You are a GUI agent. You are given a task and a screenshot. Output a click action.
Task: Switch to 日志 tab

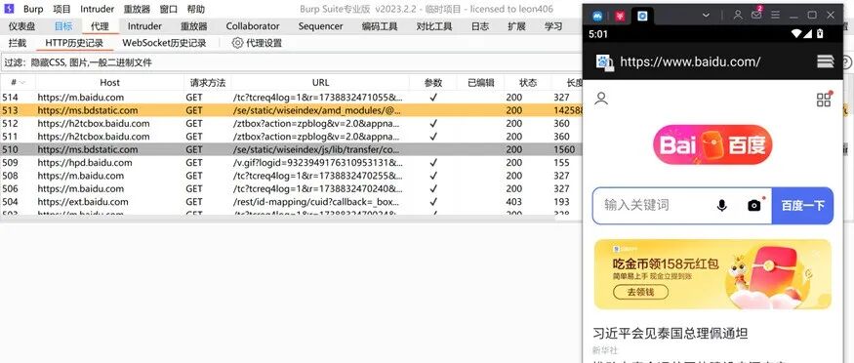click(480, 26)
